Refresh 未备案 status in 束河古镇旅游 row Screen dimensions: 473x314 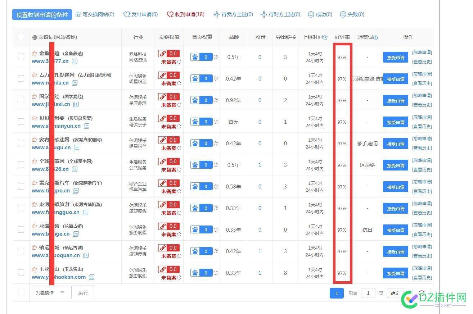[179, 213]
